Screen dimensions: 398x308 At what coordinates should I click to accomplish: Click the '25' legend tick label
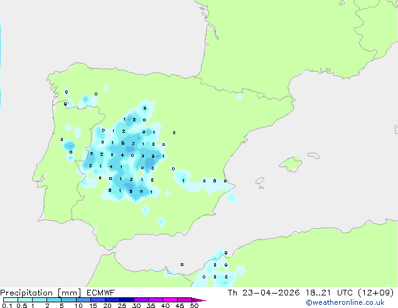point(122,305)
